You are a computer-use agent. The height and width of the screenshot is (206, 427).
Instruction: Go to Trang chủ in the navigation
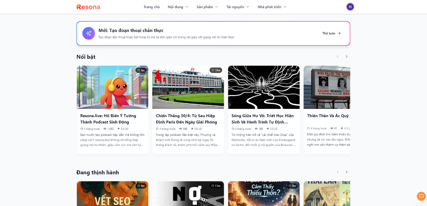click(x=152, y=7)
